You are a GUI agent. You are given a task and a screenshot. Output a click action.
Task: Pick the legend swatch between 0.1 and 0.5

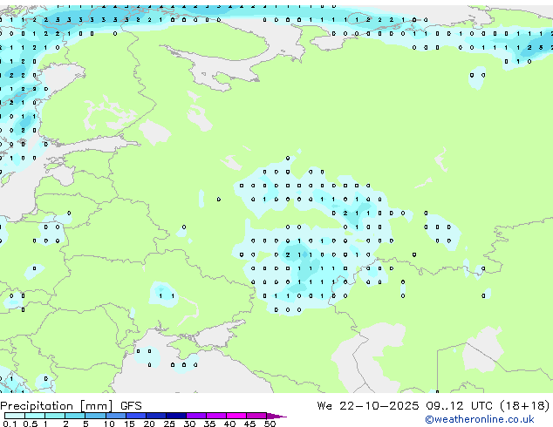coord(15,416)
